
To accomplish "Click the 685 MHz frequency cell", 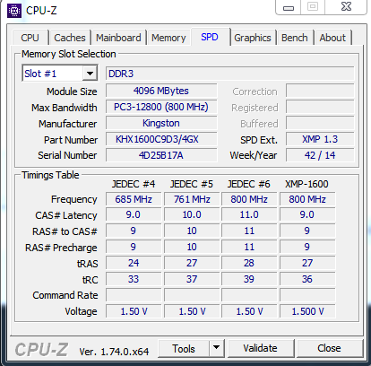I will pyautogui.click(x=134, y=199).
